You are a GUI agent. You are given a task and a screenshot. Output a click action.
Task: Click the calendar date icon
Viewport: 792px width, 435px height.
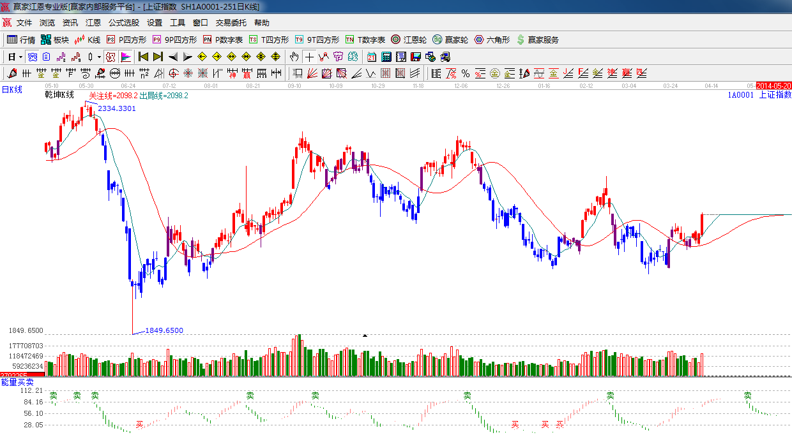click(371, 57)
